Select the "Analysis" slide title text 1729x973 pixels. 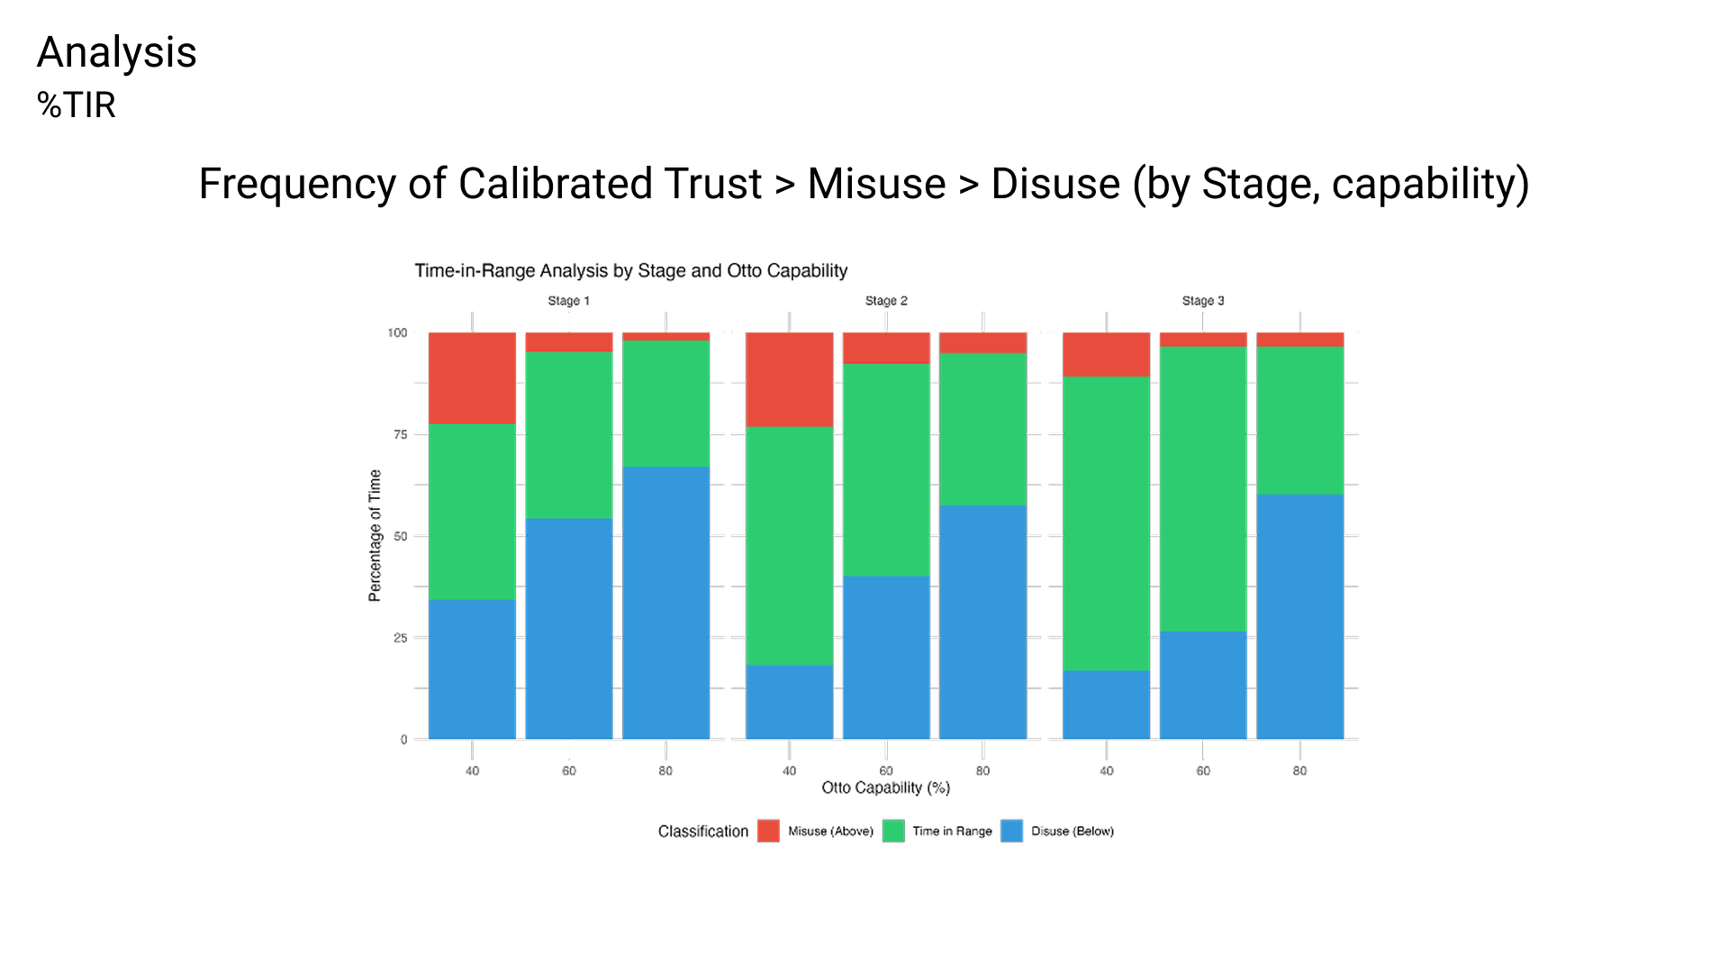tap(116, 52)
